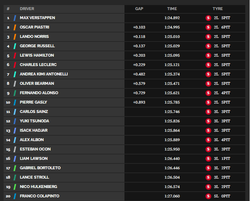Select the GAP column header
The height and width of the screenshot is (201, 250).
[139, 9]
